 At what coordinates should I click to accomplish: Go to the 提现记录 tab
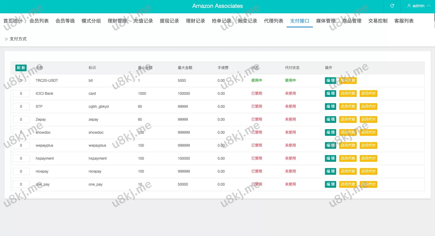[169, 21]
